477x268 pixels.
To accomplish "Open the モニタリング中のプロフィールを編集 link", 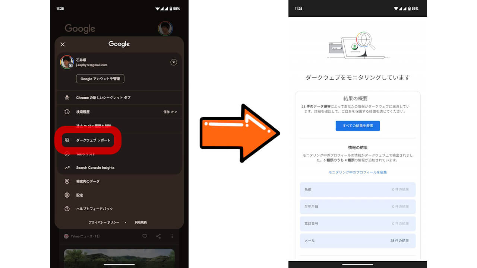I will click(357, 172).
